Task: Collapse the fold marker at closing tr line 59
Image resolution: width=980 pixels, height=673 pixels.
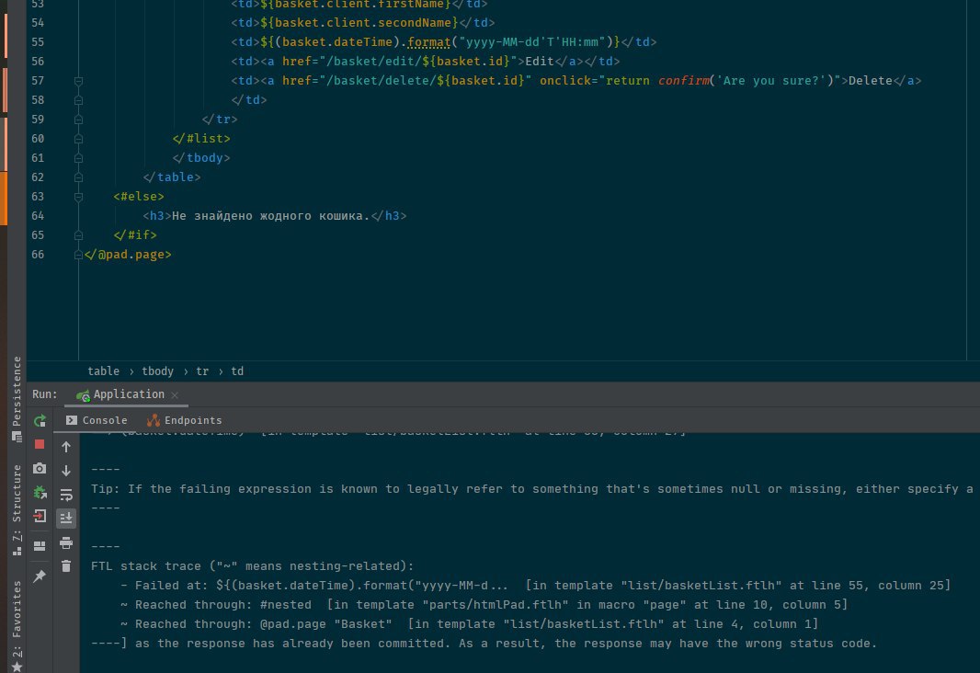Action: 78,120
